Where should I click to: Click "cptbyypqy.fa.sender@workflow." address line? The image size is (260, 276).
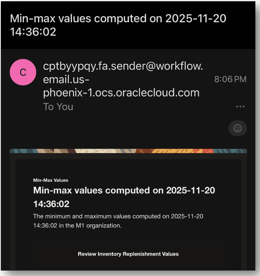coord(123,66)
